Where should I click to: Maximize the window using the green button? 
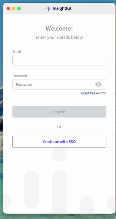[19, 8]
